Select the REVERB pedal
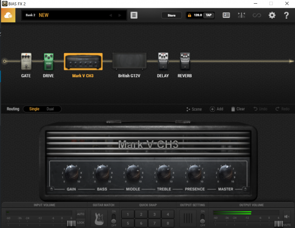The image size is (295, 228). (x=185, y=61)
